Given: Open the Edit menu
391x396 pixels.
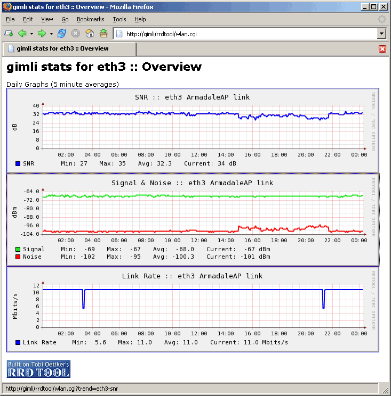Looking at the screenshot, I should pos(28,19).
